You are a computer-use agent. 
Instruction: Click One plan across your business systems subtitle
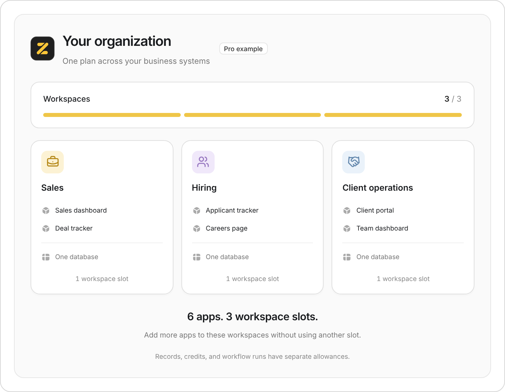pyautogui.click(x=136, y=61)
